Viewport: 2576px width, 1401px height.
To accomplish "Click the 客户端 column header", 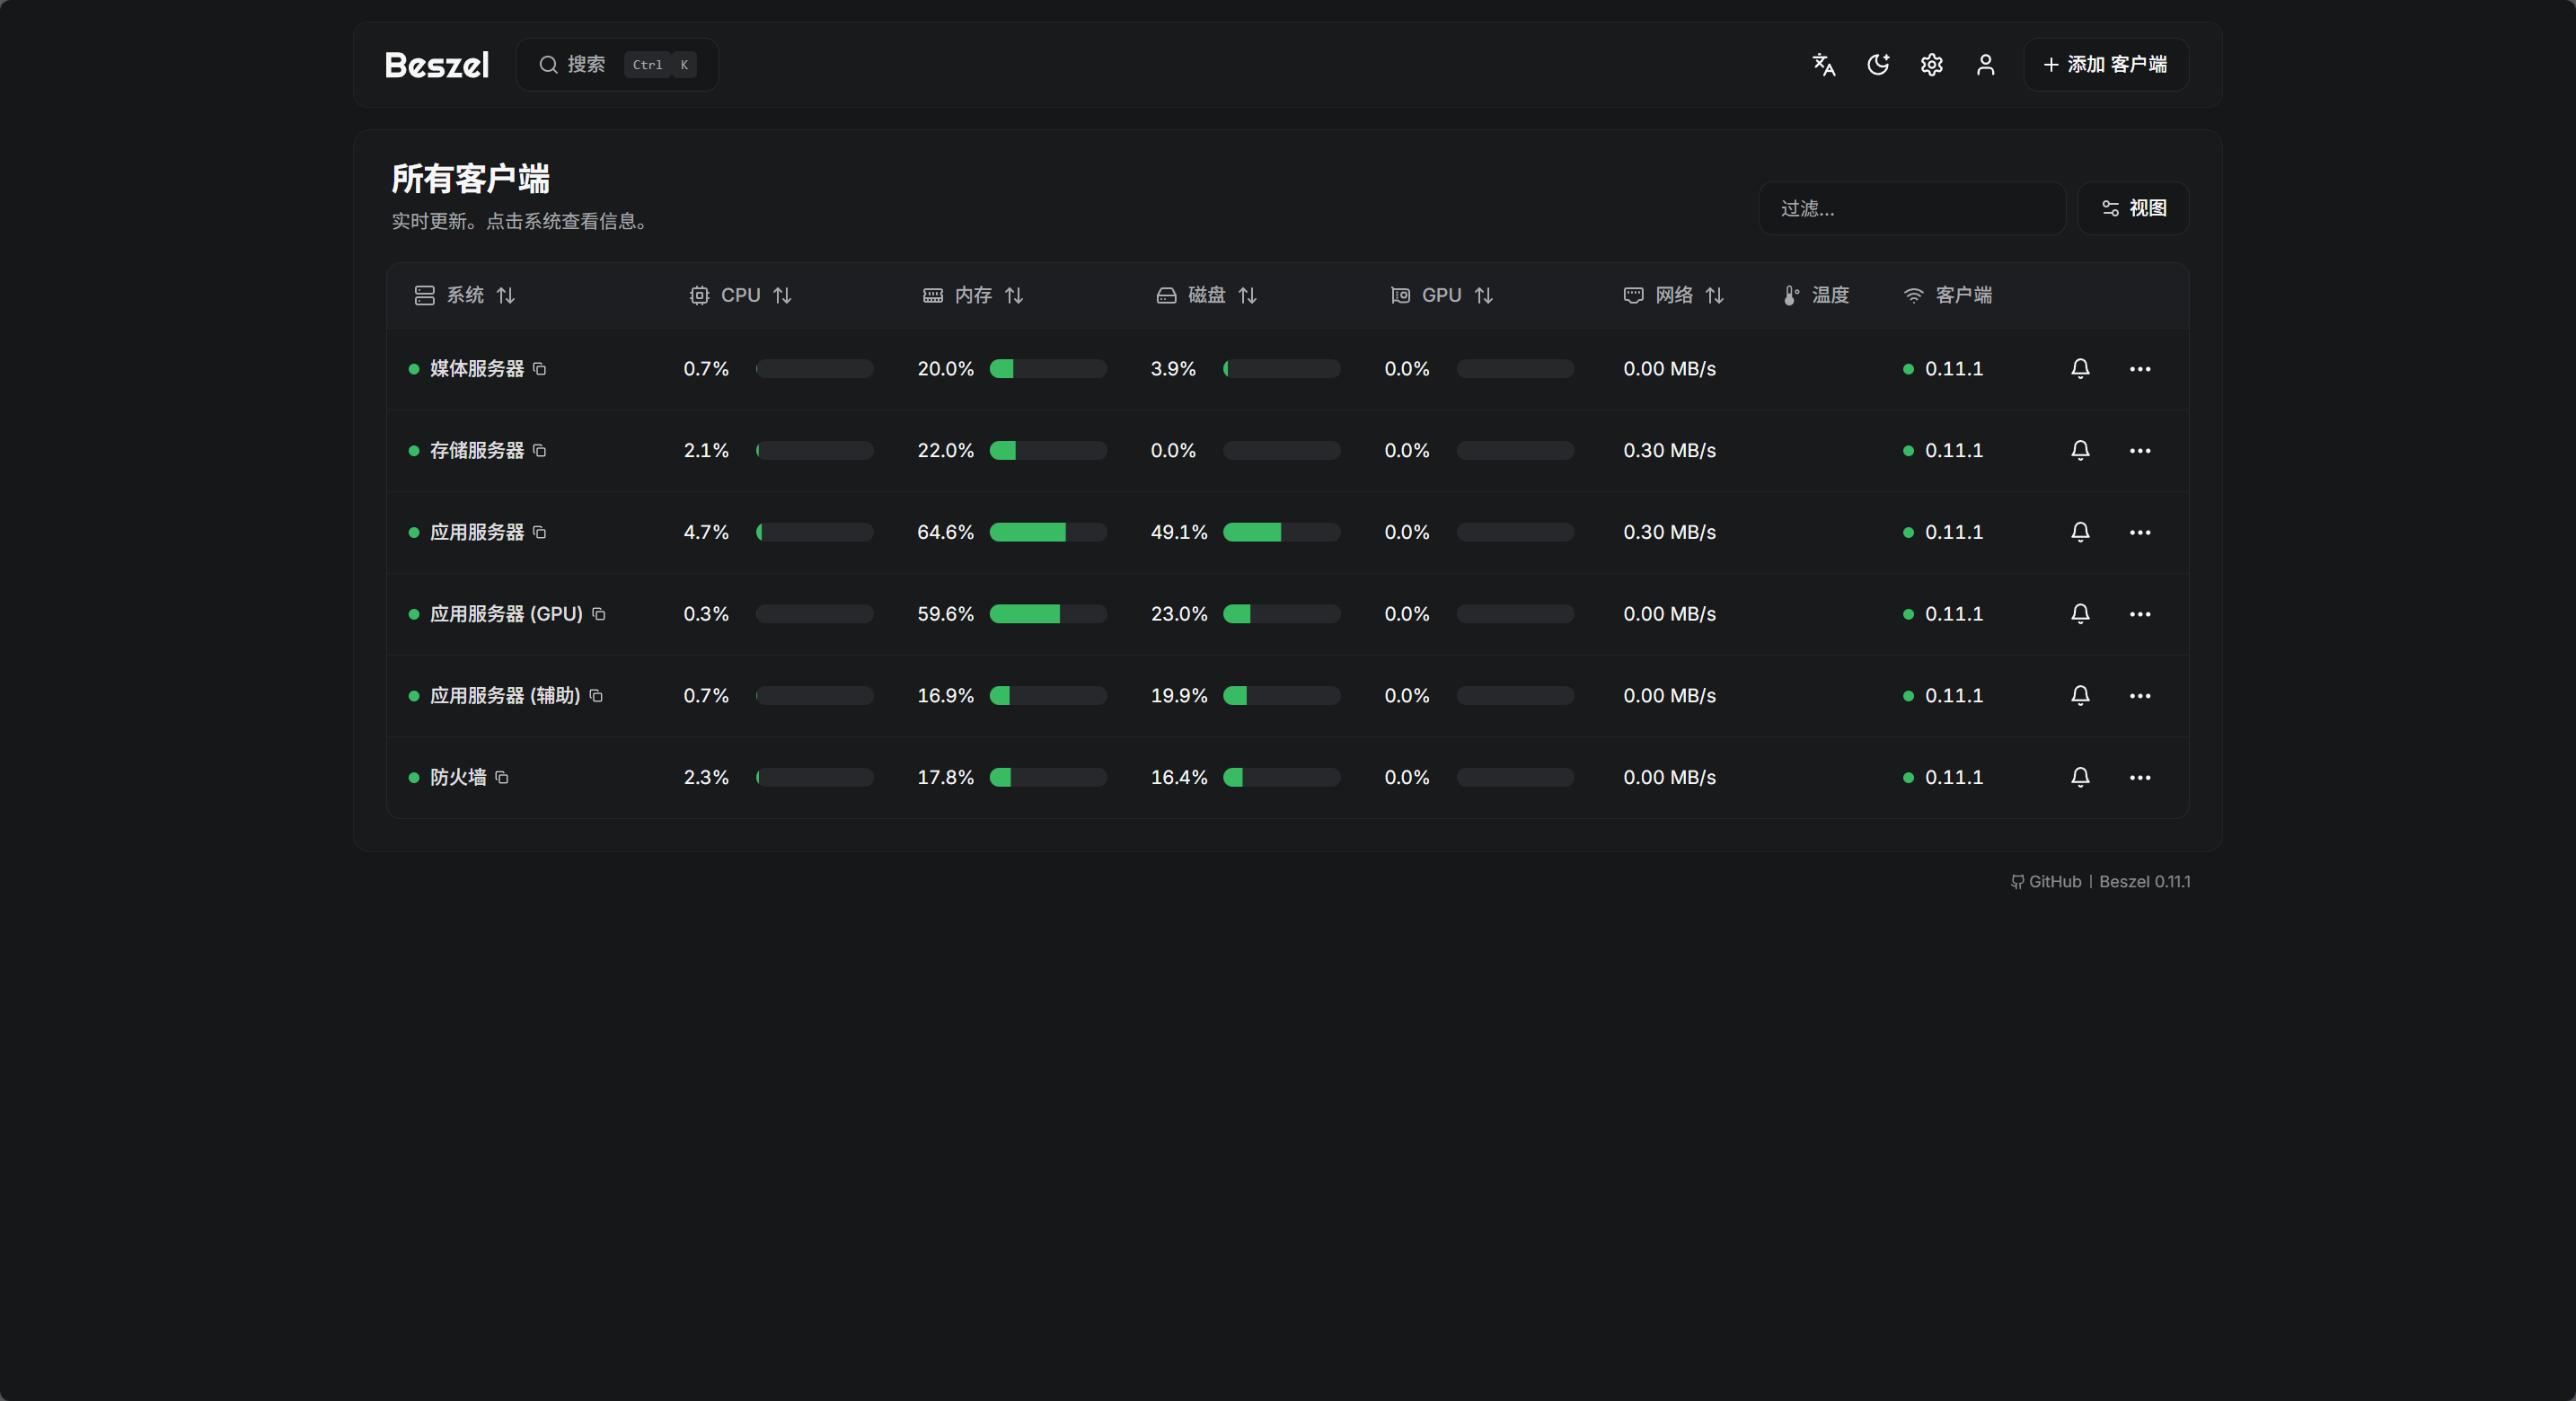I will pyautogui.click(x=1948, y=295).
